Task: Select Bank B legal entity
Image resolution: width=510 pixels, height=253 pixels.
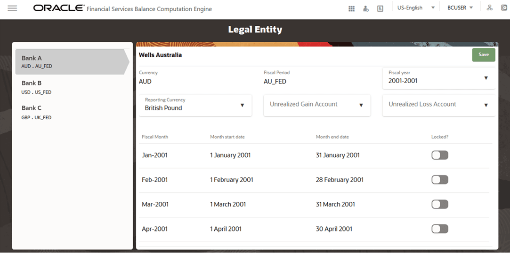Action: 72,87
